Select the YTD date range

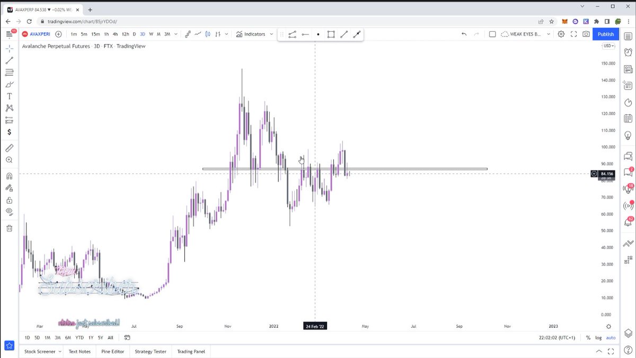(x=79, y=338)
